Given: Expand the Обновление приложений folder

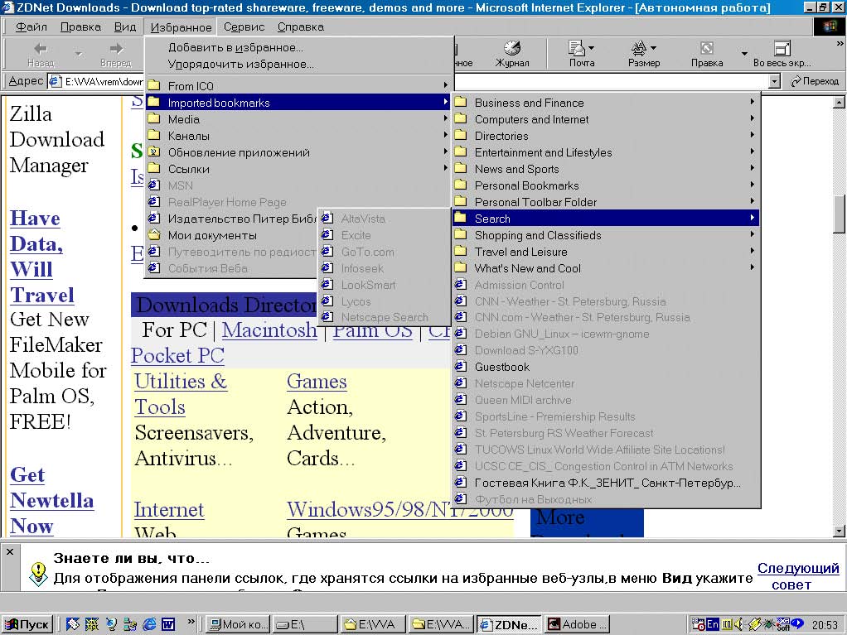Looking at the screenshot, I should pos(298,152).
